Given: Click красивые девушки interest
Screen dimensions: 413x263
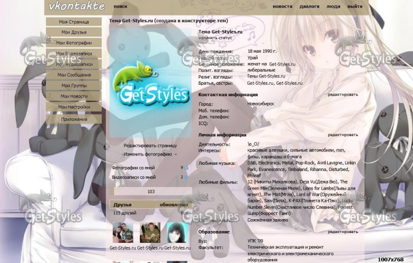Looking at the screenshot, I should click(x=267, y=150).
